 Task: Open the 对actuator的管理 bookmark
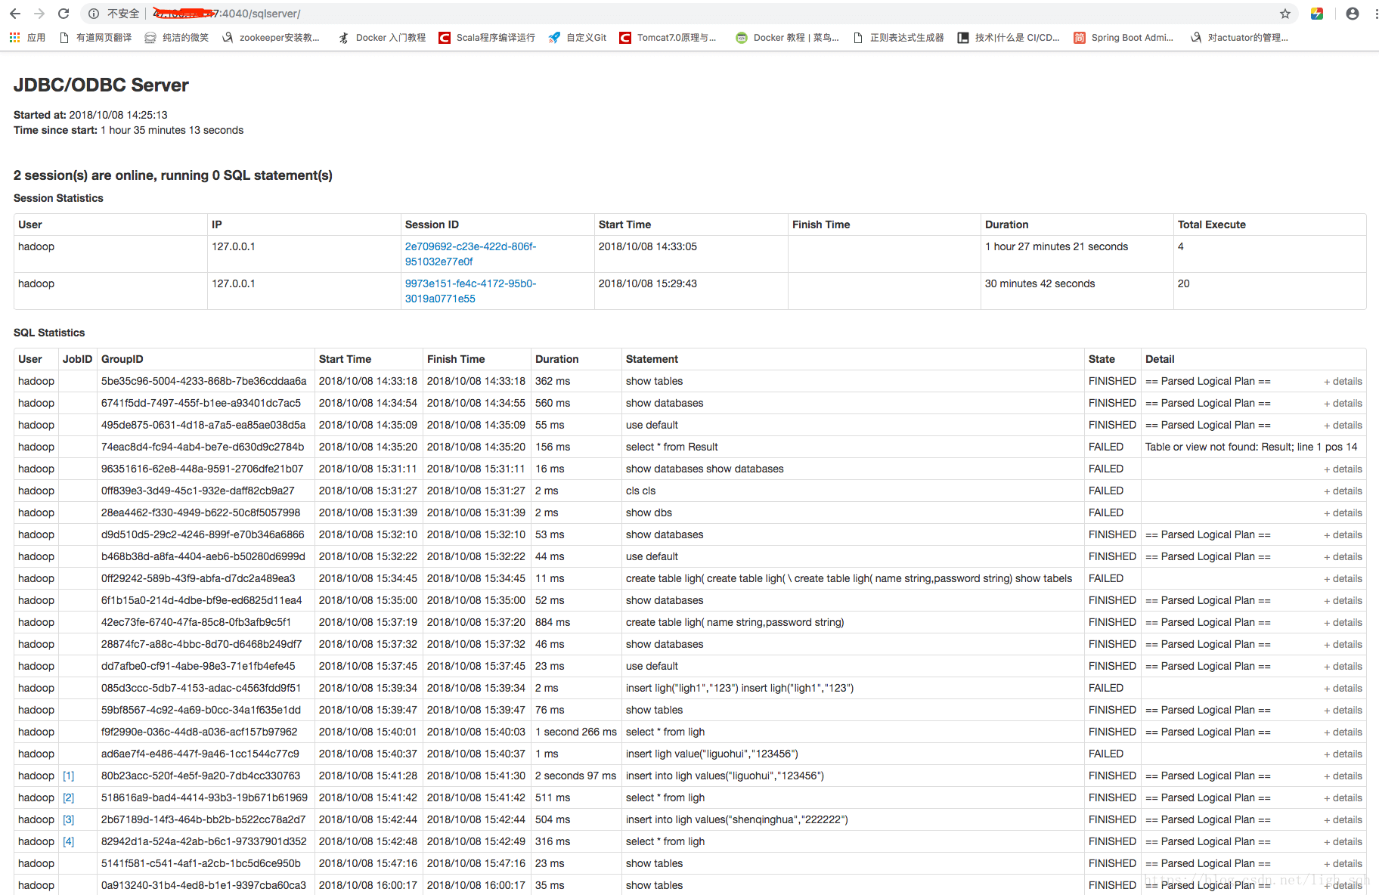click(1239, 37)
